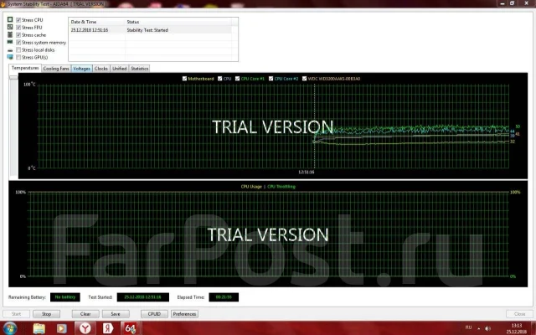
Task: Select log row 'Stability Test: Started'
Action: (150, 30)
